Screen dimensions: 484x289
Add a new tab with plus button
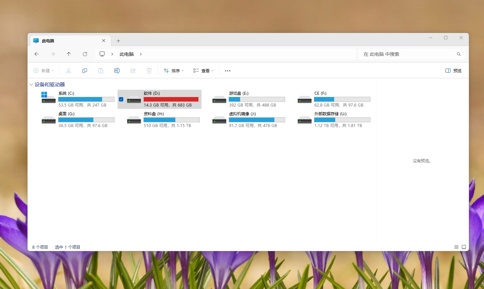pyautogui.click(x=118, y=41)
